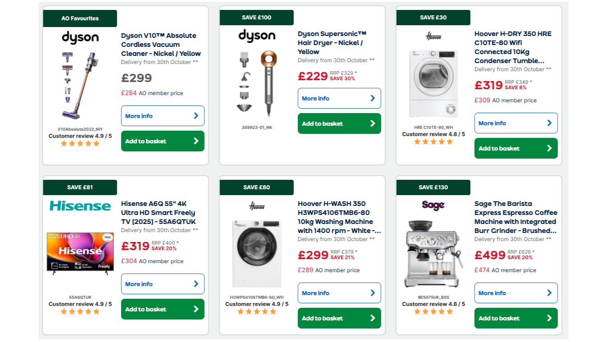Click the Hisense brand logo

pos(80,206)
